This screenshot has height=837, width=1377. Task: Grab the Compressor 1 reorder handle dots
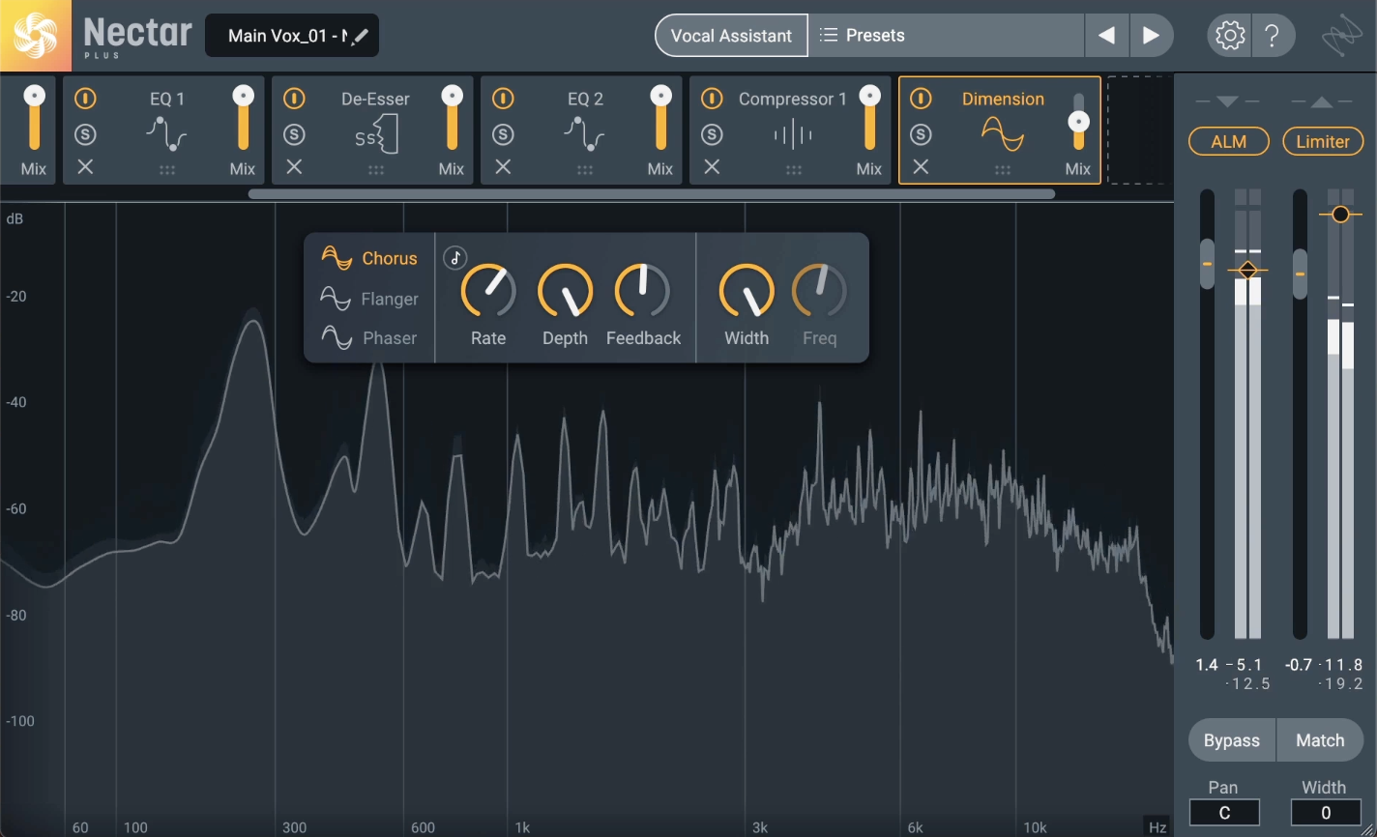pos(794,170)
